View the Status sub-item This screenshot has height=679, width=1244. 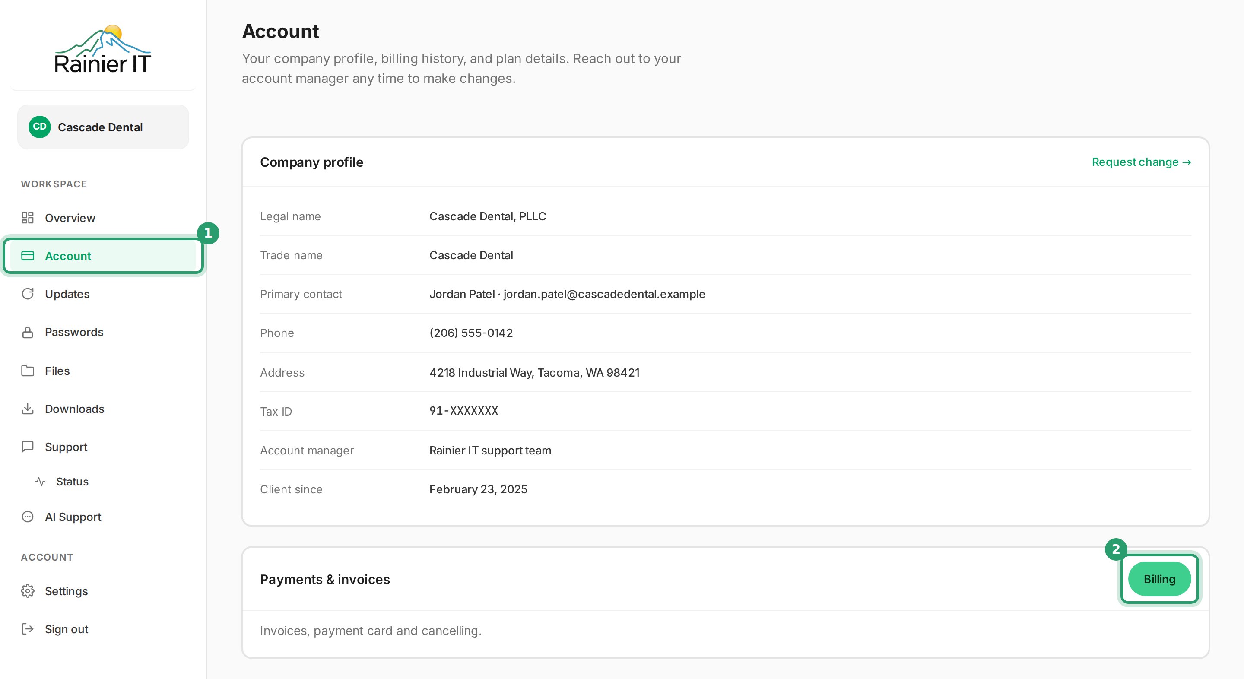pos(109,482)
